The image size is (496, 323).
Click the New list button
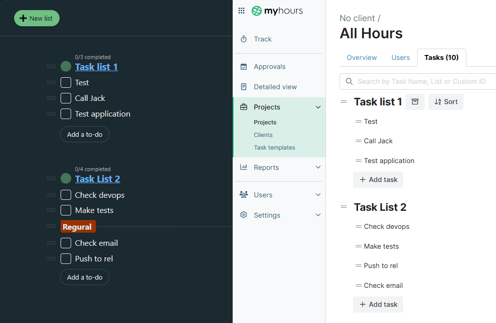37,18
